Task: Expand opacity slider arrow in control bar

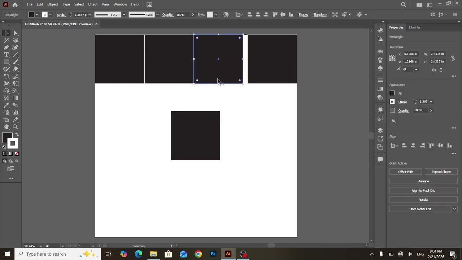Action: (193, 15)
